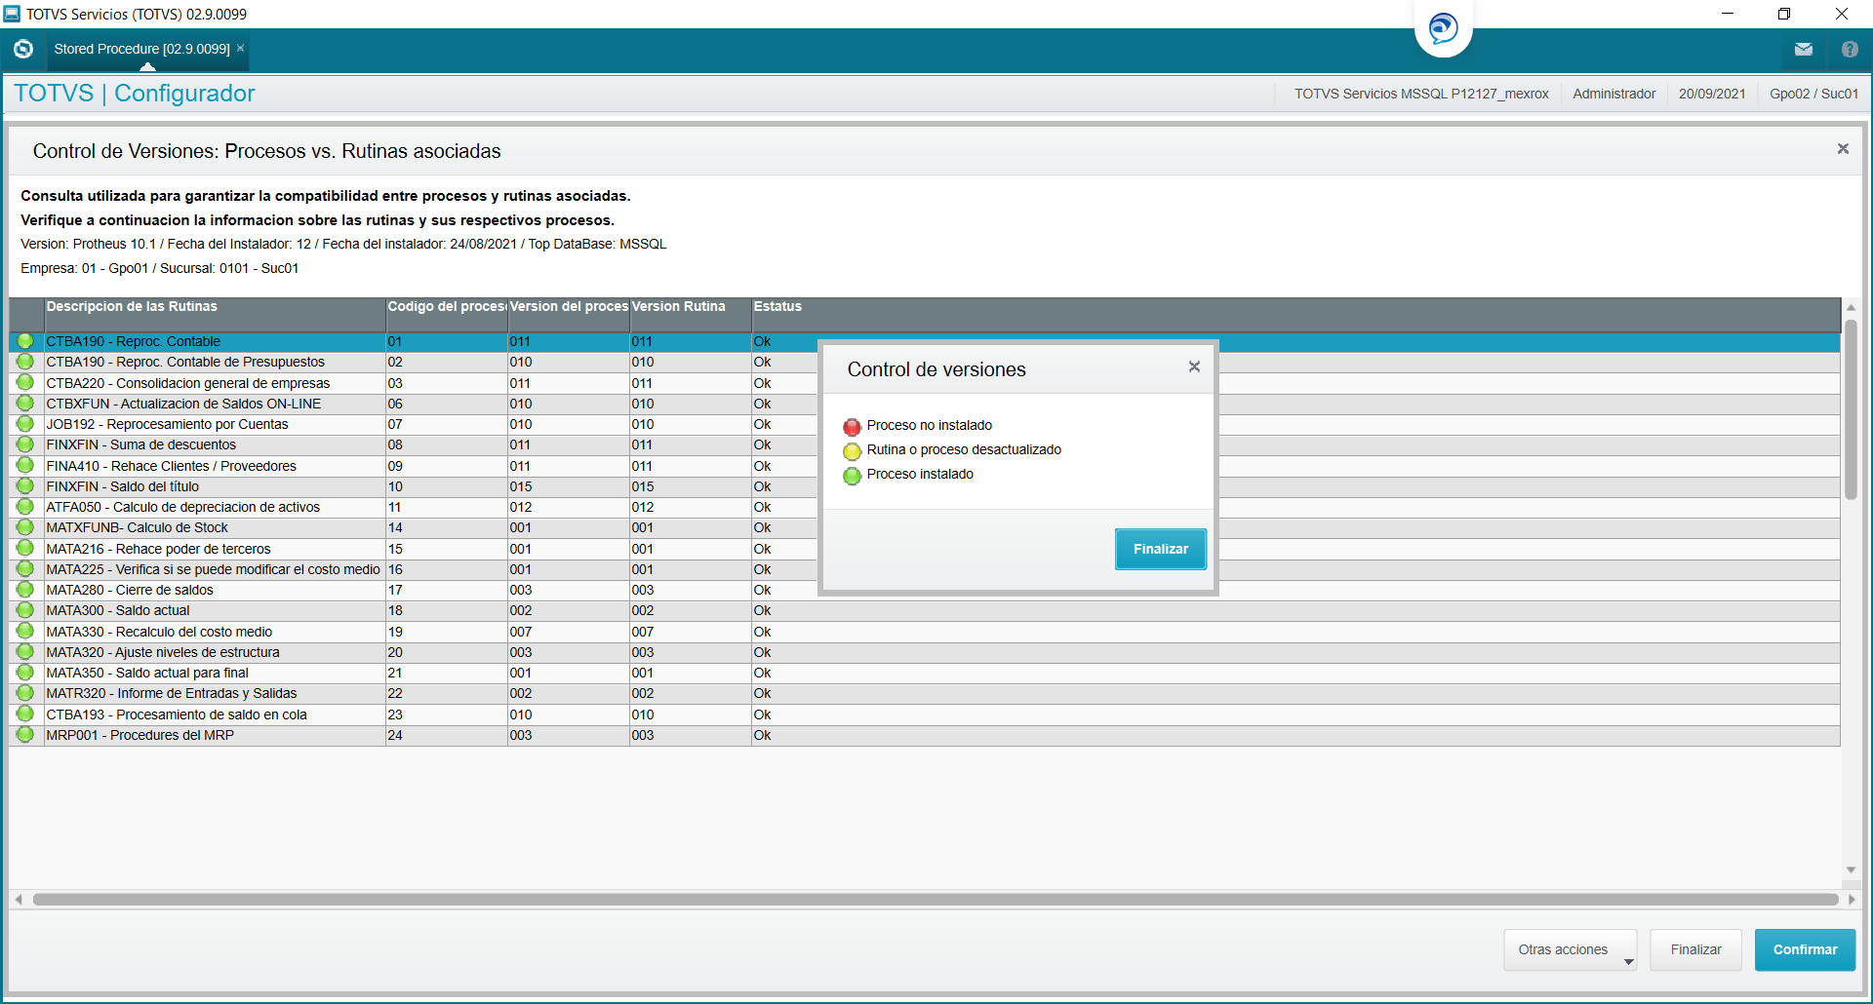Close the Control de versiones dialog
The height and width of the screenshot is (1004, 1873).
[1194, 367]
